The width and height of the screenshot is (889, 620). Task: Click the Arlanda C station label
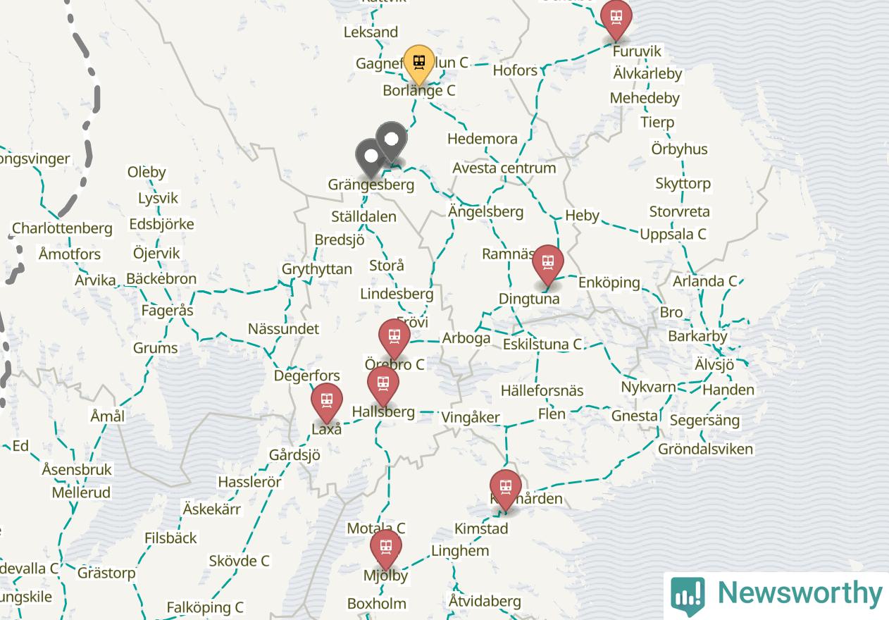coord(704,281)
